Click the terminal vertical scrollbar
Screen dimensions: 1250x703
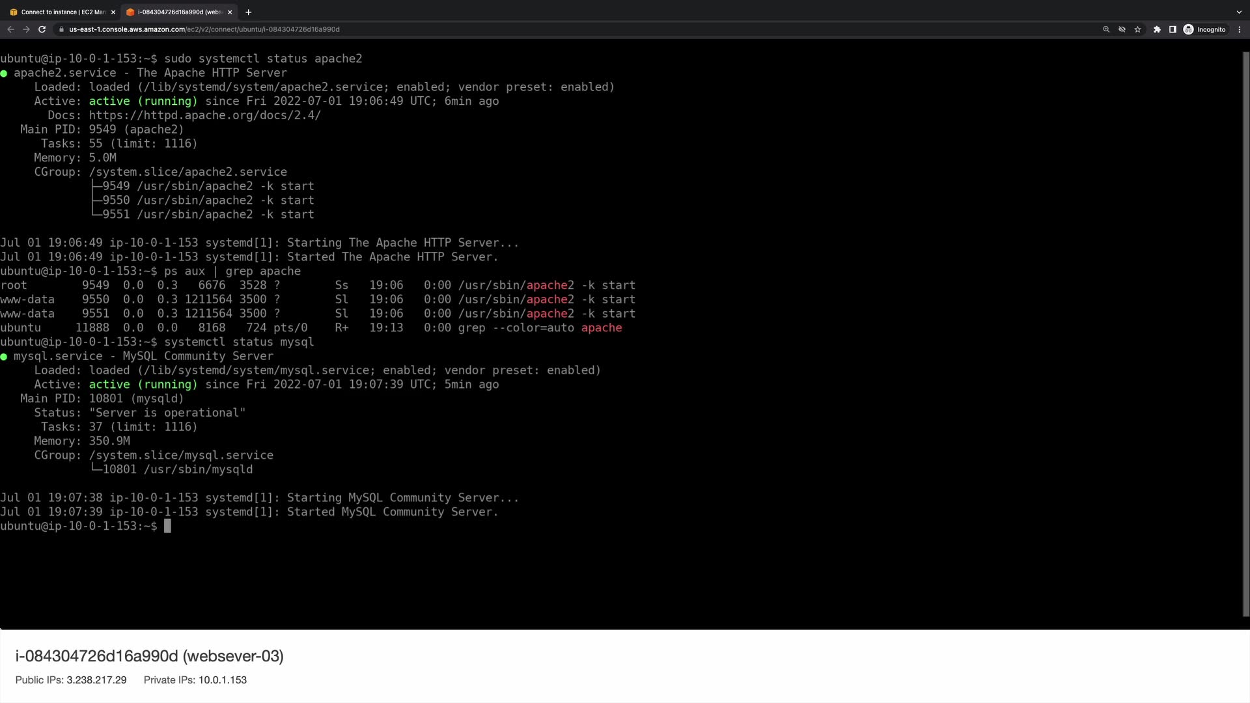[x=1245, y=325]
